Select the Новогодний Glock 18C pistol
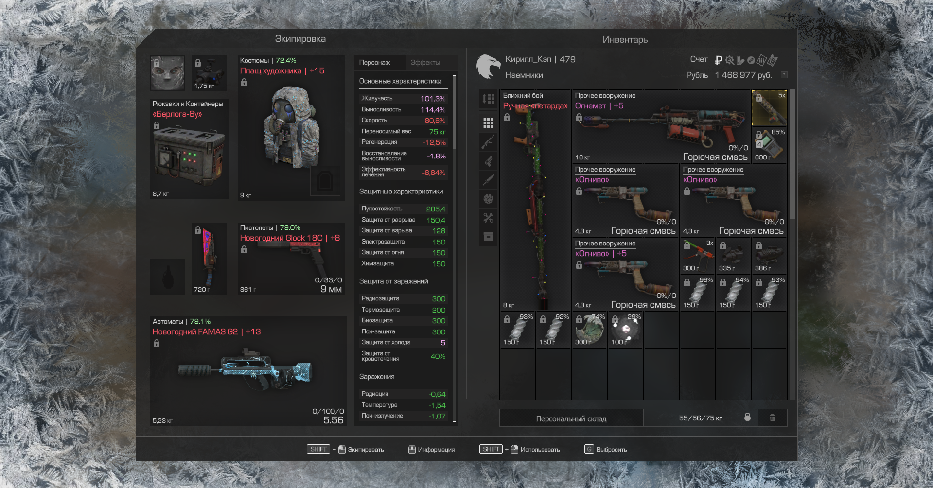 tap(292, 259)
